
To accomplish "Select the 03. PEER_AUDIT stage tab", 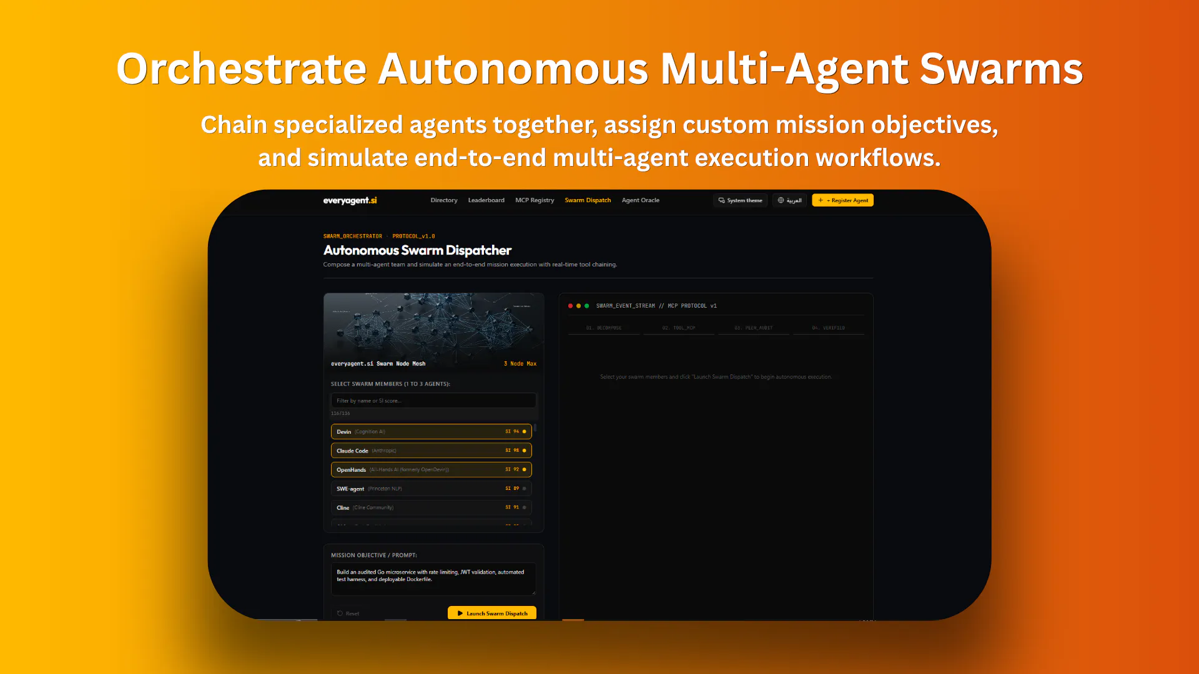I will point(754,328).
